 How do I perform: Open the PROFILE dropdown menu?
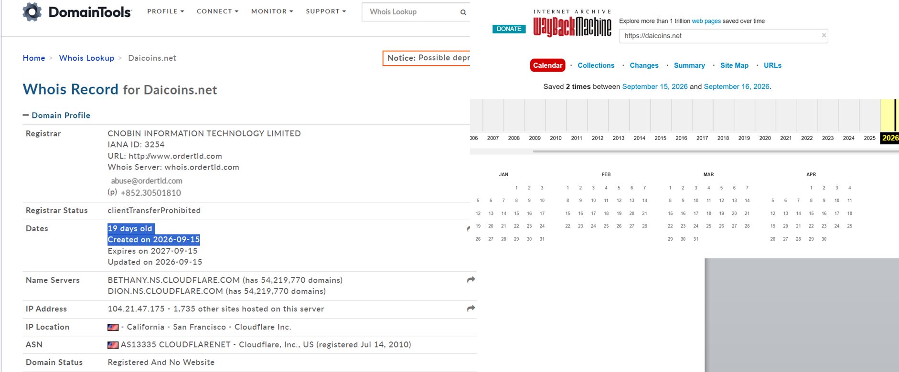coord(165,11)
